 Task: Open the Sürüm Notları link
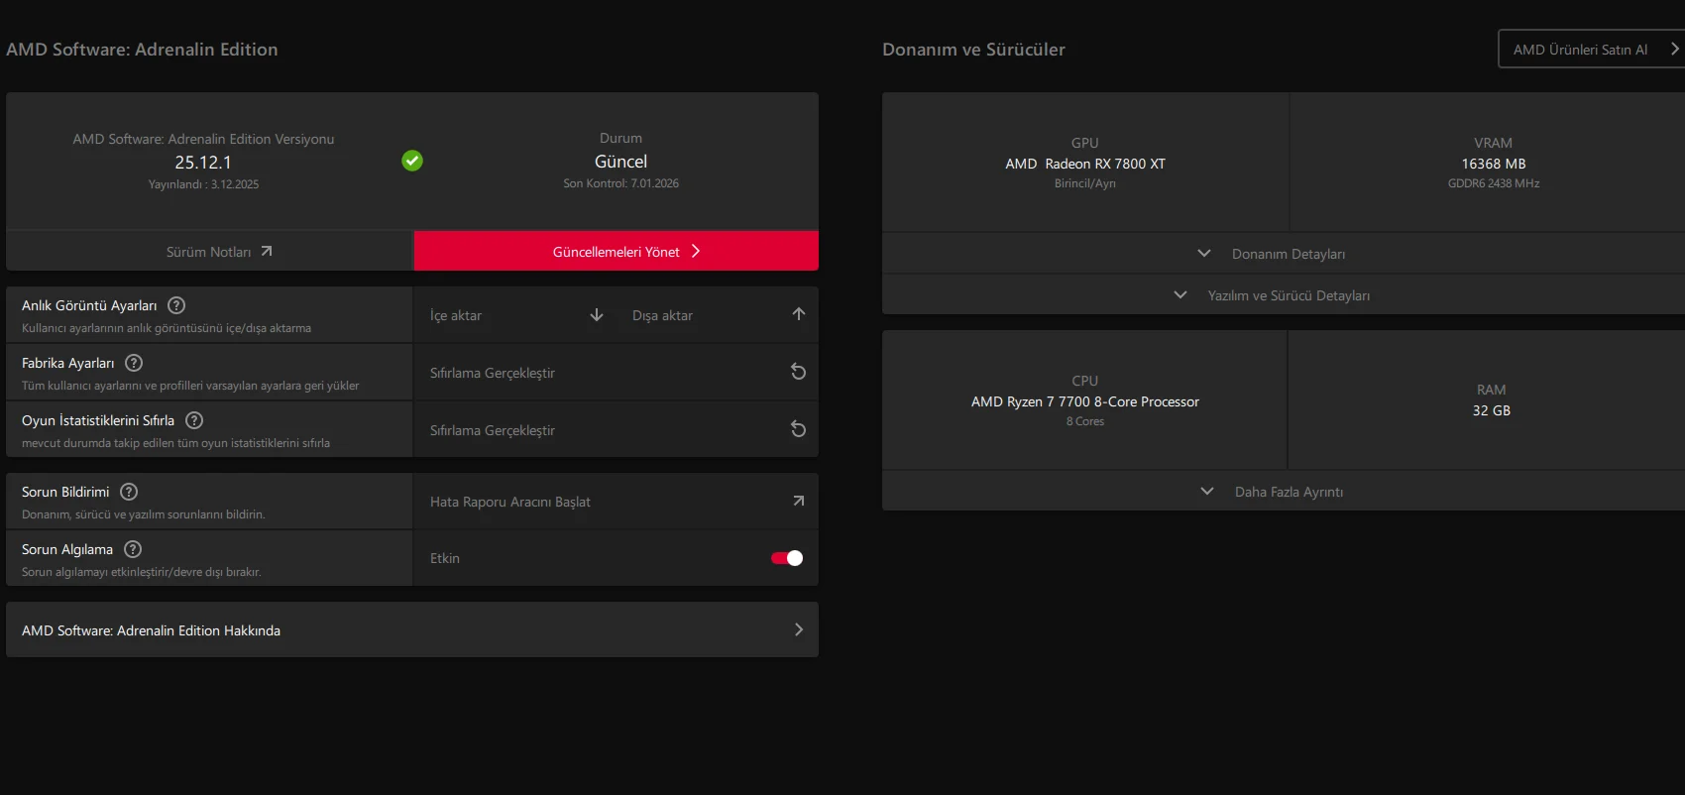pyautogui.click(x=209, y=252)
